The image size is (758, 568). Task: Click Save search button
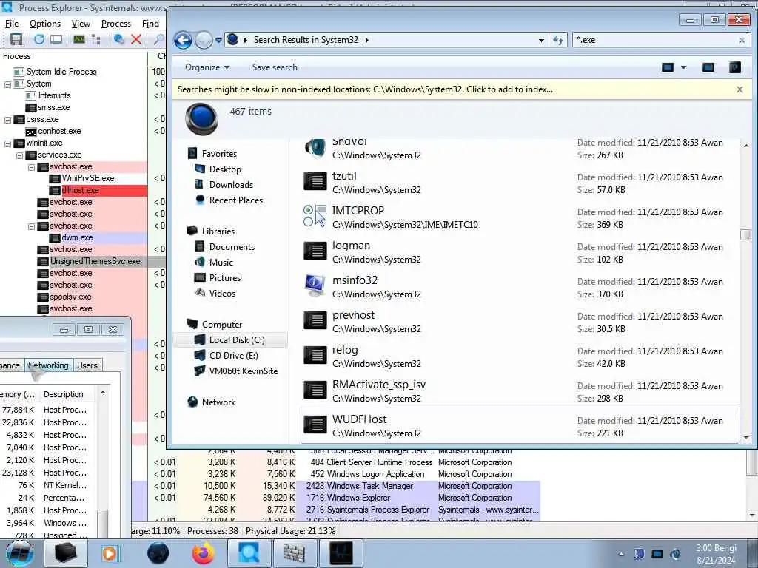click(x=275, y=67)
